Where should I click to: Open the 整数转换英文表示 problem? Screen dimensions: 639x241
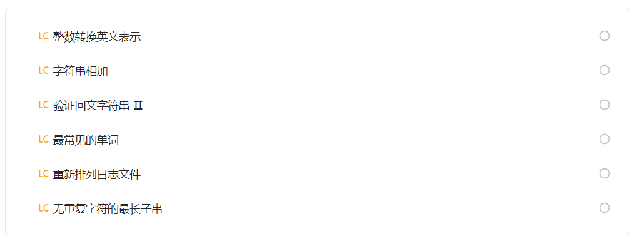97,37
